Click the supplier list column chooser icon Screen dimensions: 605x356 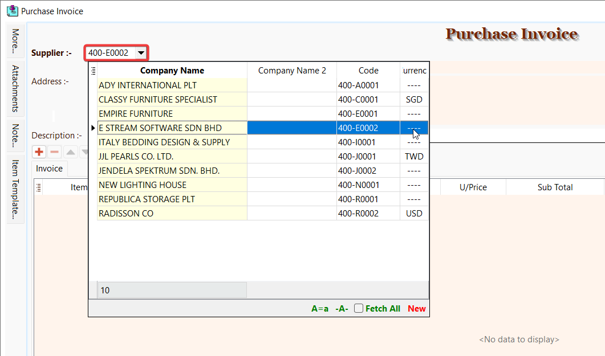pos(94,71)
